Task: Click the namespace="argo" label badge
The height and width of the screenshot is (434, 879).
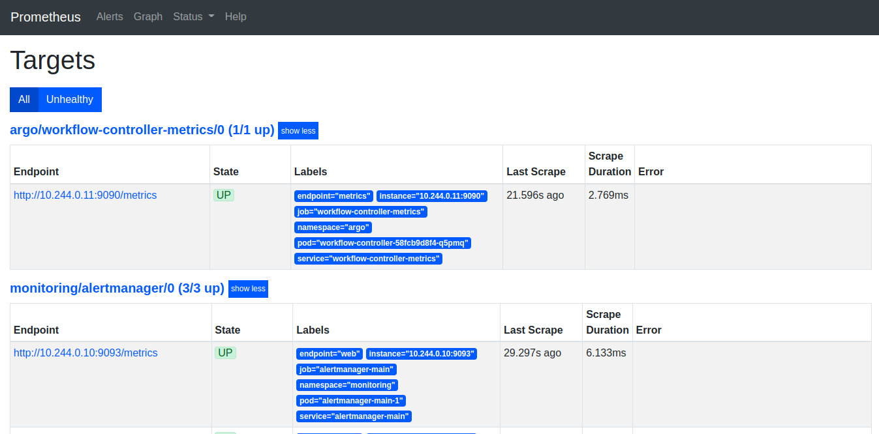Action: pos(333,227)
